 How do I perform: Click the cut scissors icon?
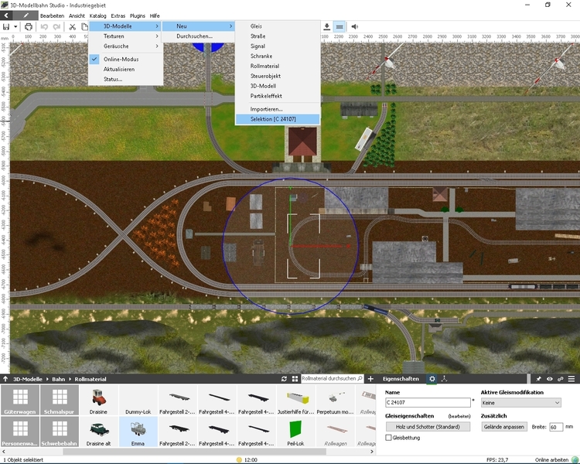click(x=73, y=26)
